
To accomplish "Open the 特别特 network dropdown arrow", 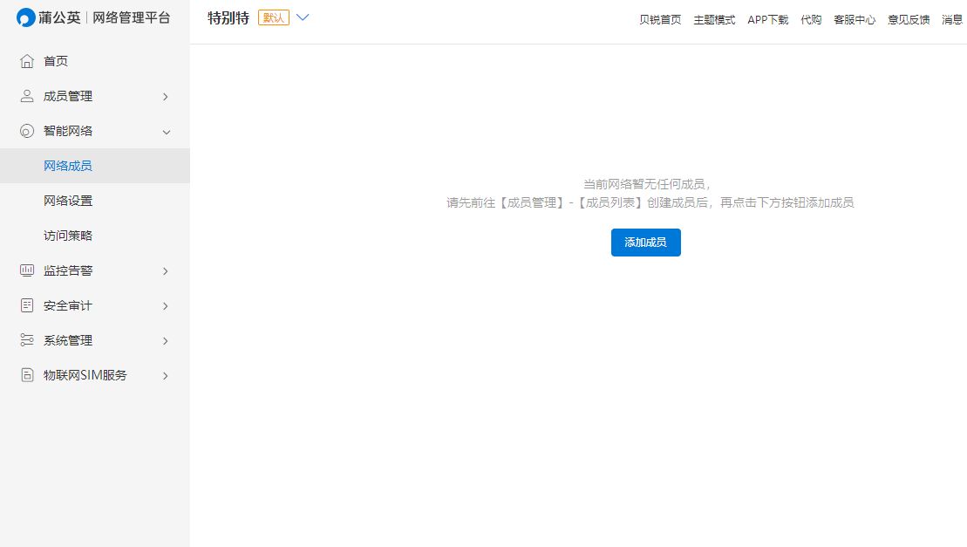I will 303,17.
